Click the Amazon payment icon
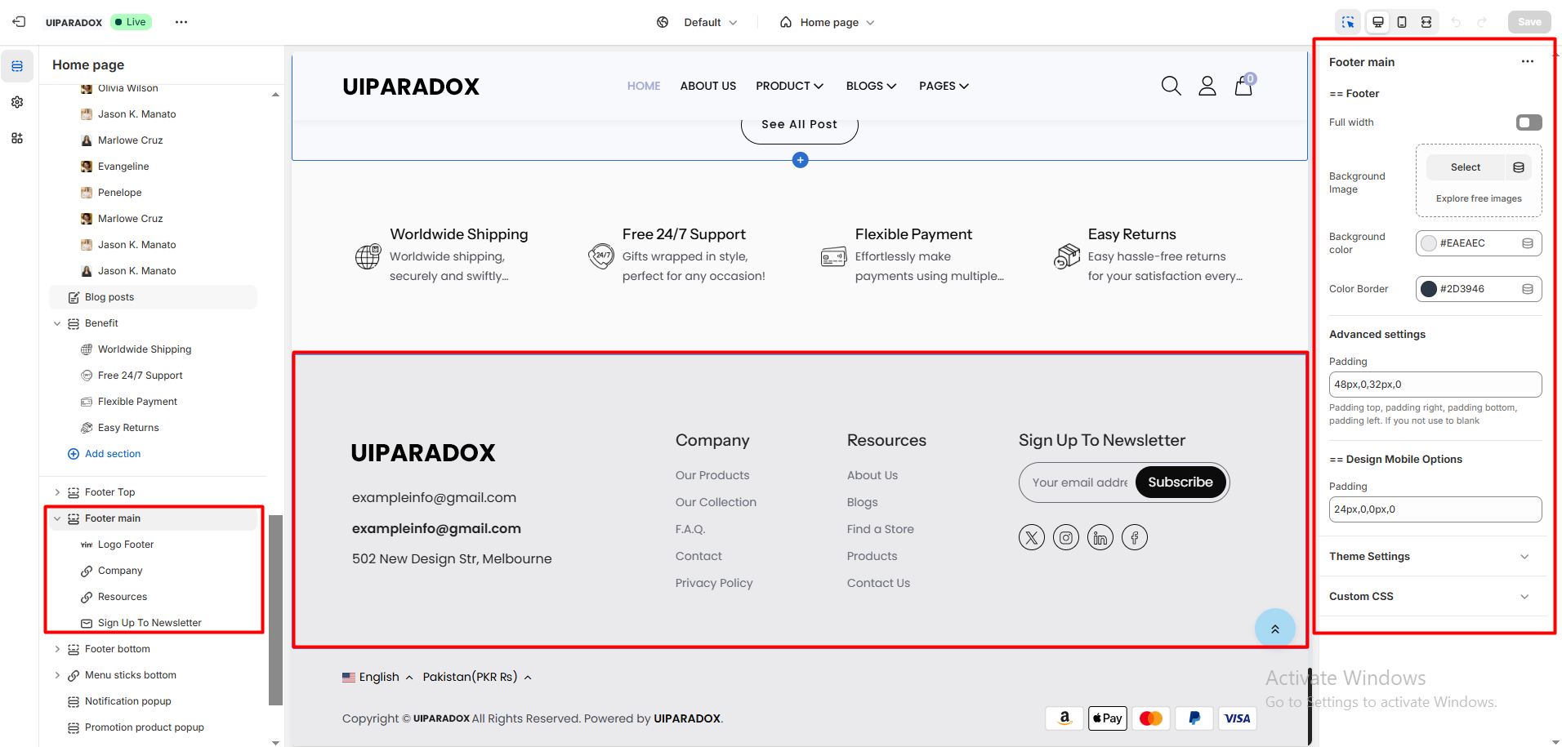 (1064, 718)
